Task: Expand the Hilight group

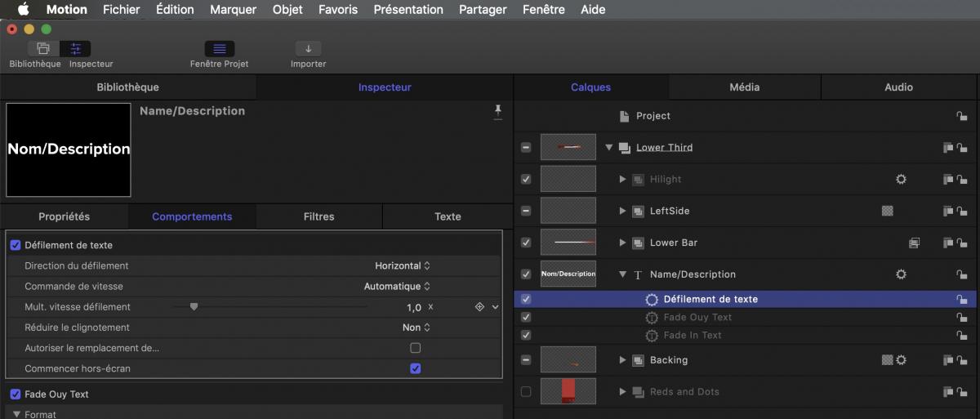Action: click(x=623, y=179)
